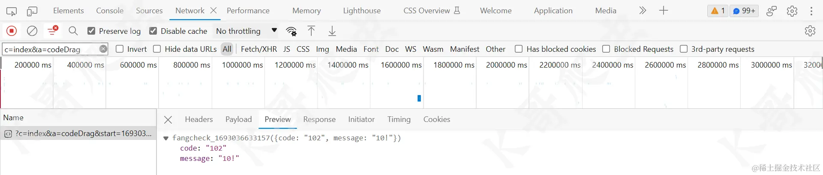Viewport: 823px width, 175px height.
Task: Open the No throttling dropdown
Action: click(x=246, y=31)
